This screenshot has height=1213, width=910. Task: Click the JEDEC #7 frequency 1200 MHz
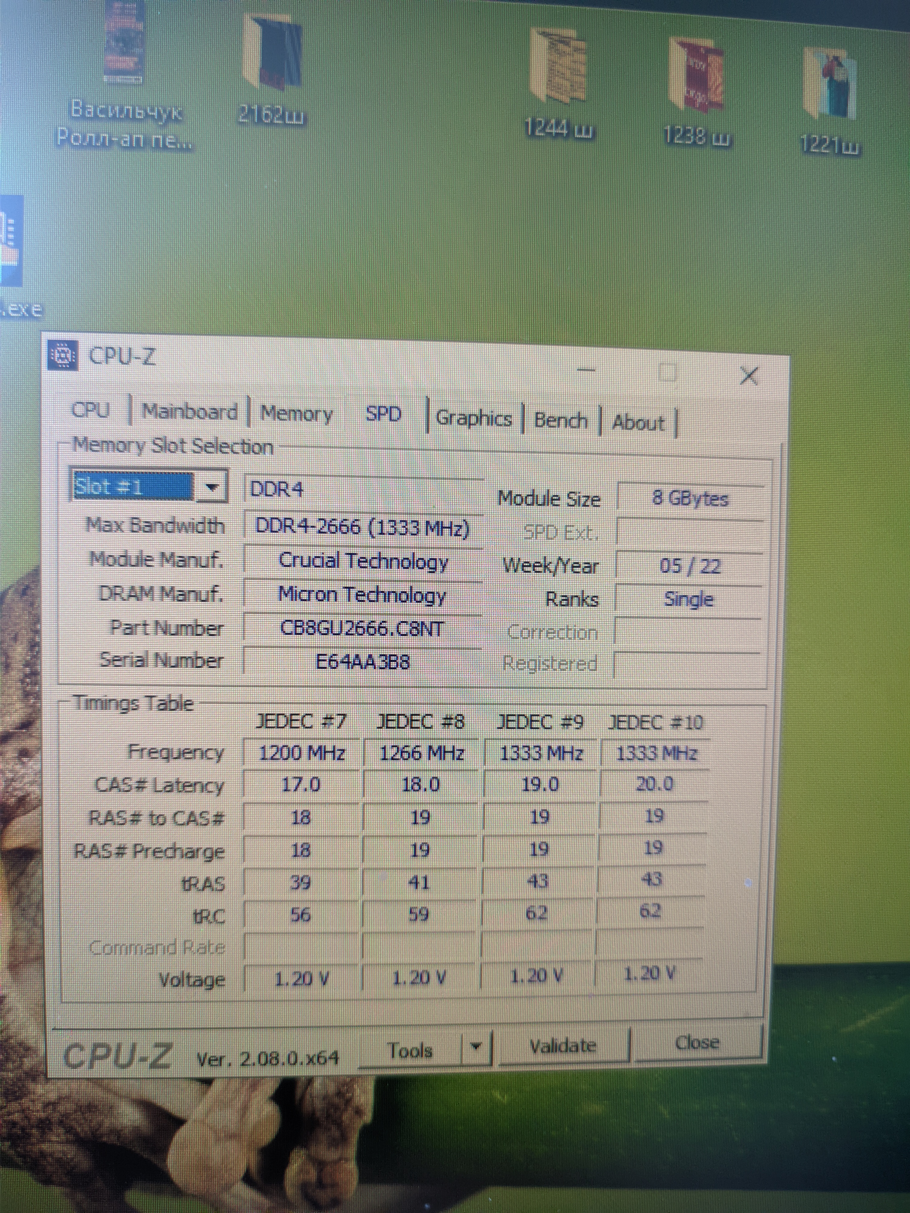[x=302, y=753]
